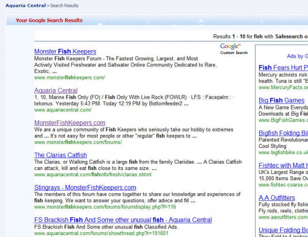Open The Clarias Catfish result
The width and height of the screenshot is (308, 237).
tap(61, 155)
